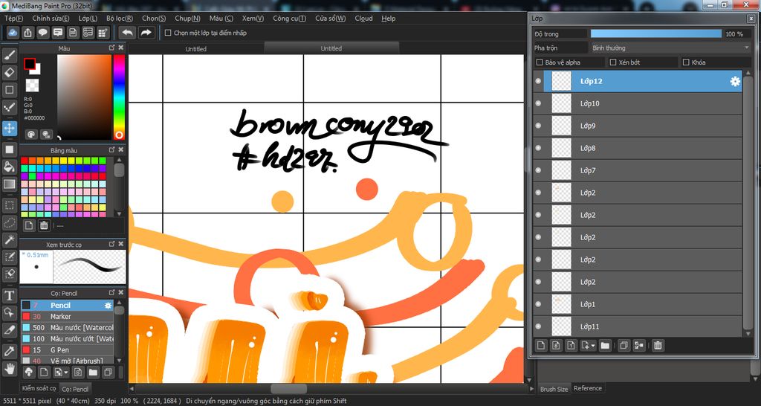Viewport: 761px width, 406px height.
Task: Click the transparent color swatch
Action: [32, 86]
